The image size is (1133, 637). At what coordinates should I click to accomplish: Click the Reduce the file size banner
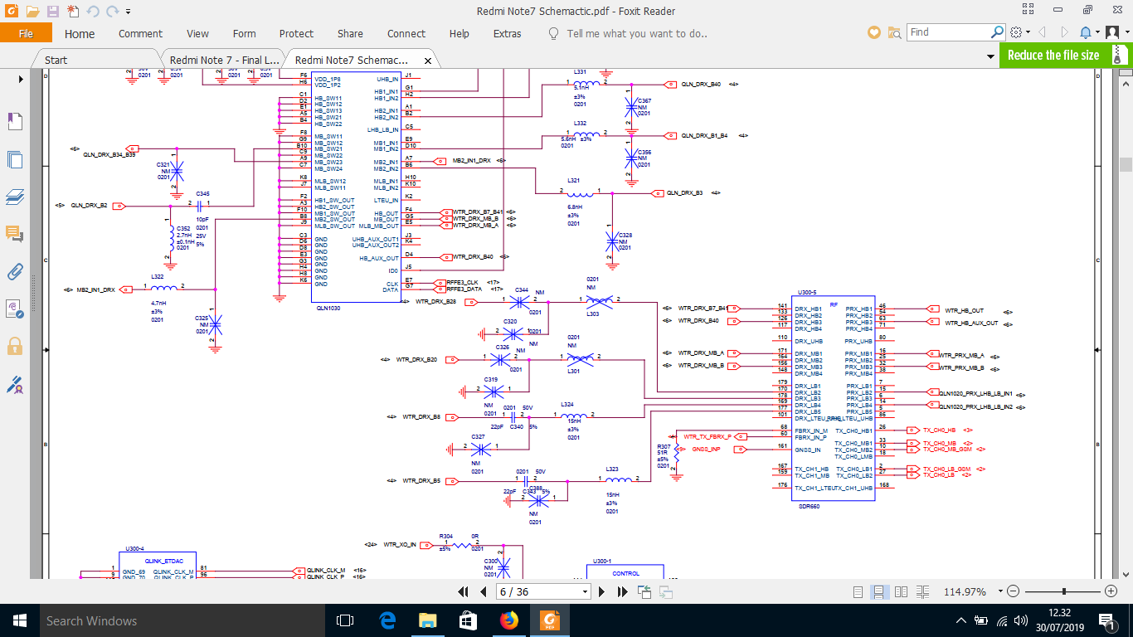(1065, 56)
